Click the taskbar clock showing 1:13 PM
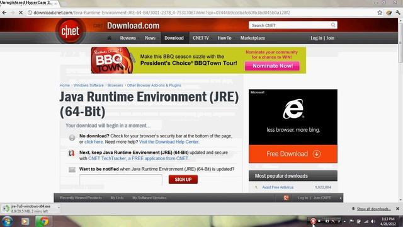The image size is (403, 227). click(388, 221)
